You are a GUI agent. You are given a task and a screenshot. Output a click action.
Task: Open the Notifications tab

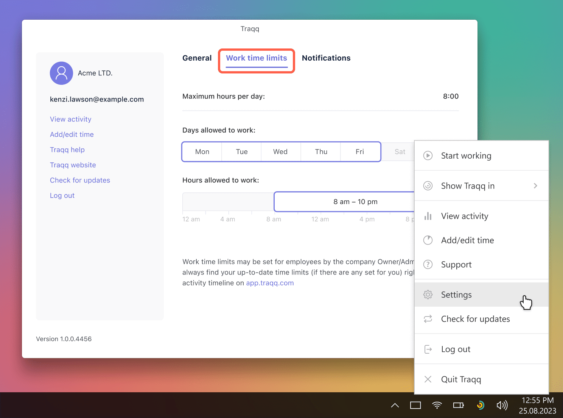326,58
